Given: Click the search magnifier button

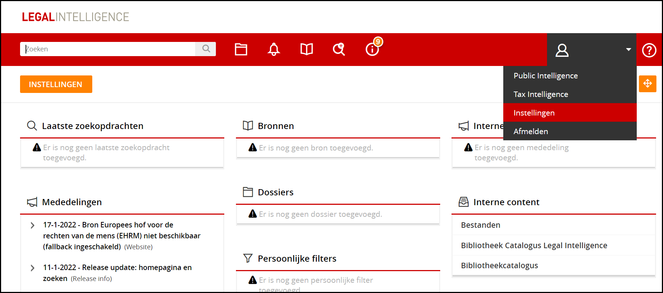Looking at the screenshot, I should [x=206, y=49].
